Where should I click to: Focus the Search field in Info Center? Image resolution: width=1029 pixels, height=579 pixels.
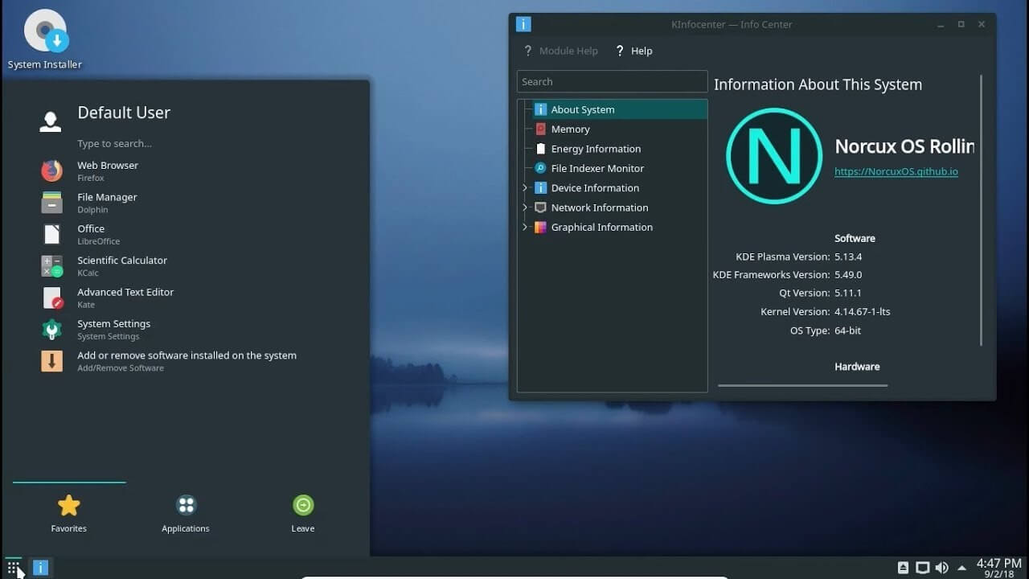pos(612,81)
